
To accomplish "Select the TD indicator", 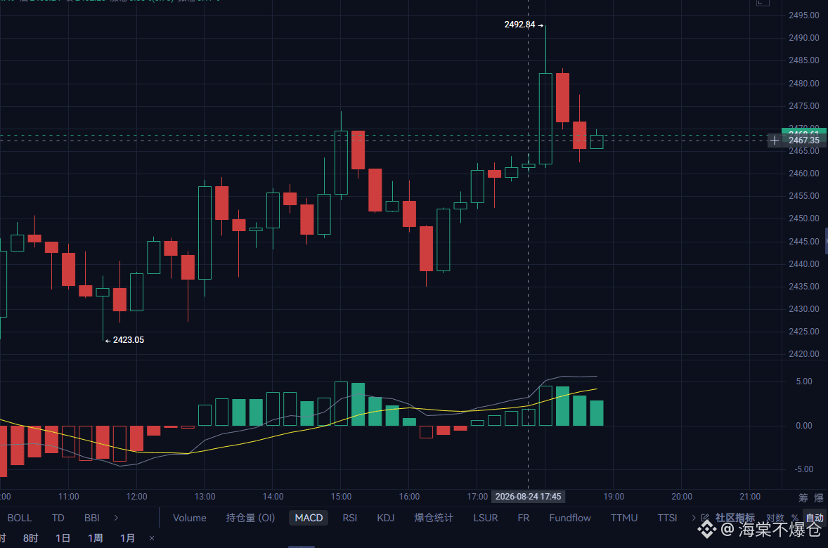I will pyautogui.click(x=58, y=518).
